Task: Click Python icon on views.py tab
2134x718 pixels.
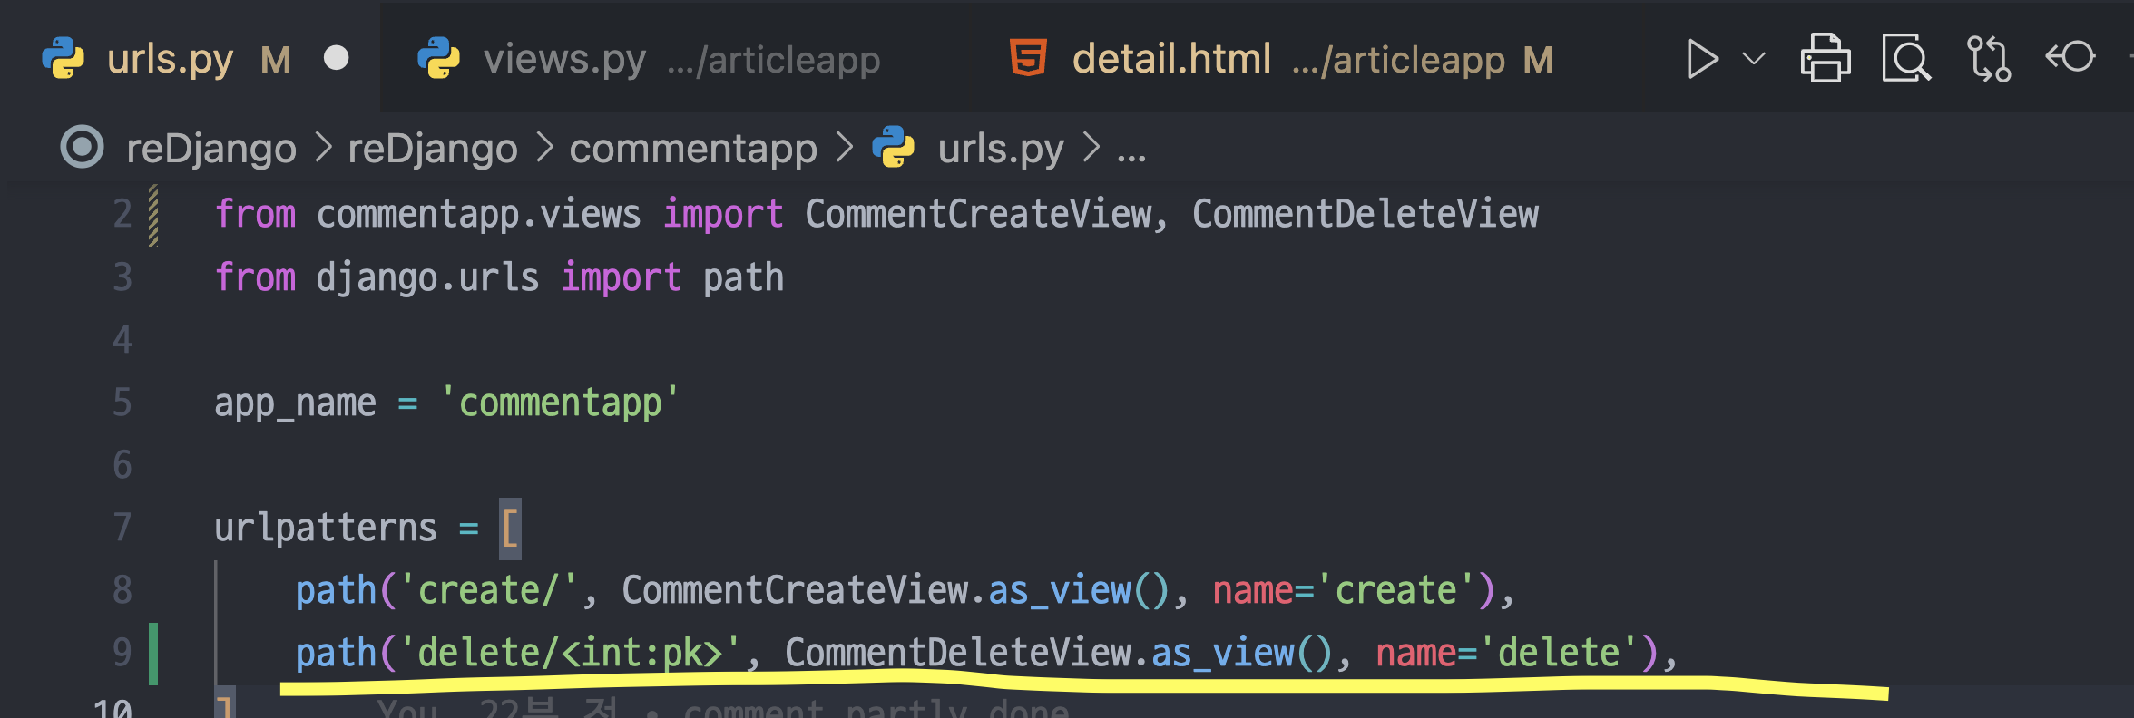Action: tap(439, 58)
